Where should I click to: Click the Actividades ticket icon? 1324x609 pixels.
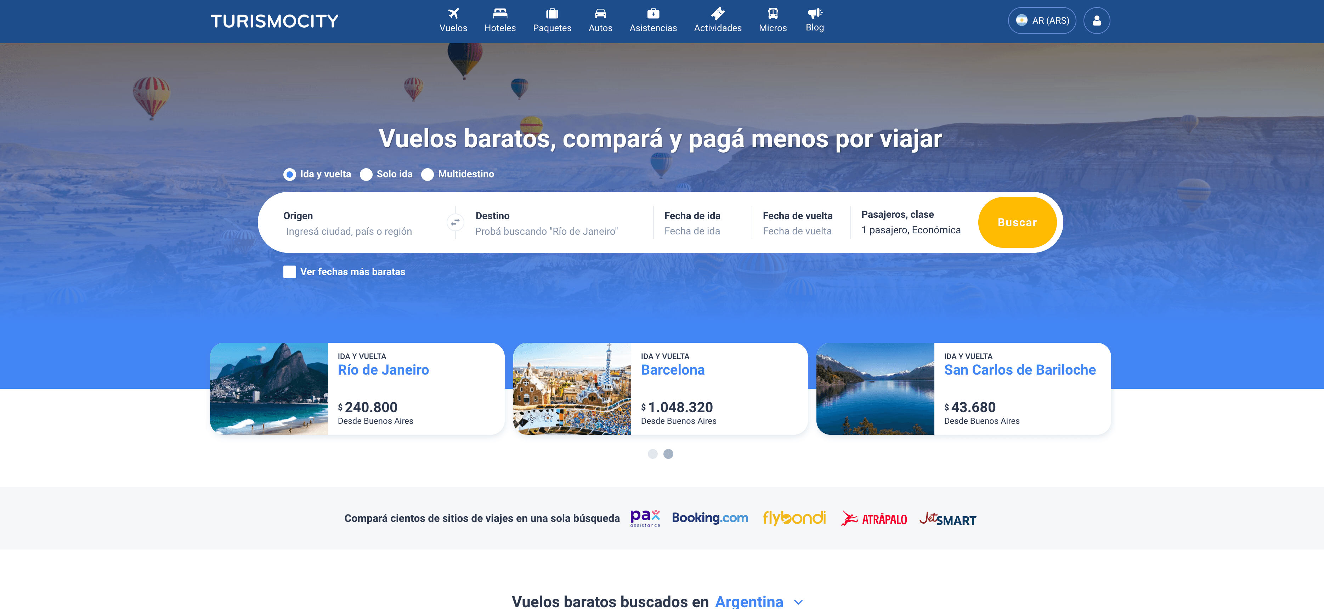tap(718, 13)
